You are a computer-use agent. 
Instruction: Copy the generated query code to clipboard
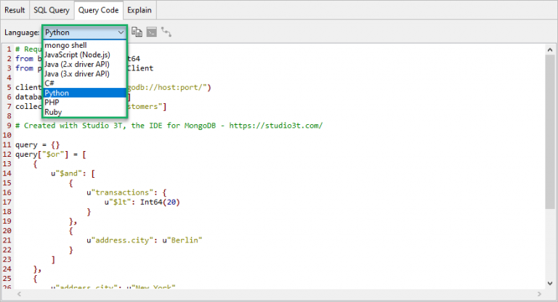[x=137, y=33]
